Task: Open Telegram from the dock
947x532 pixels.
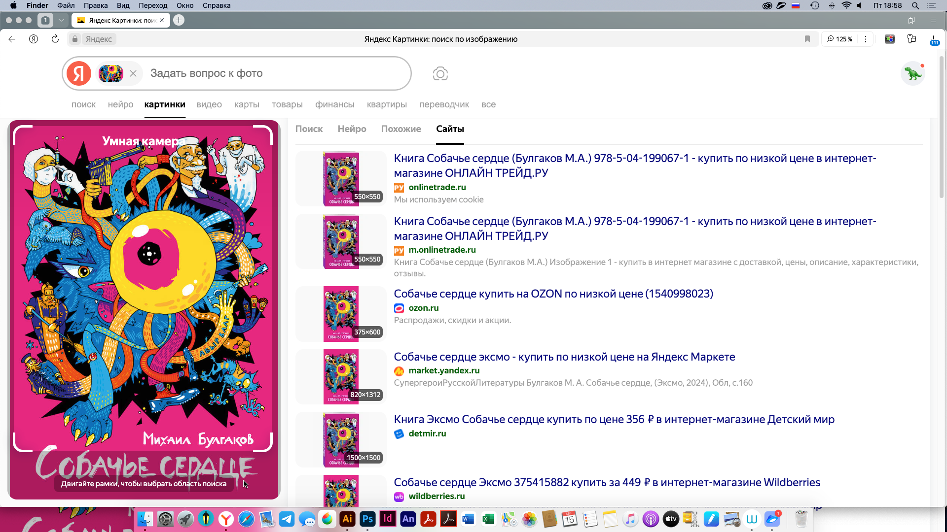Action: click(287, 519)
